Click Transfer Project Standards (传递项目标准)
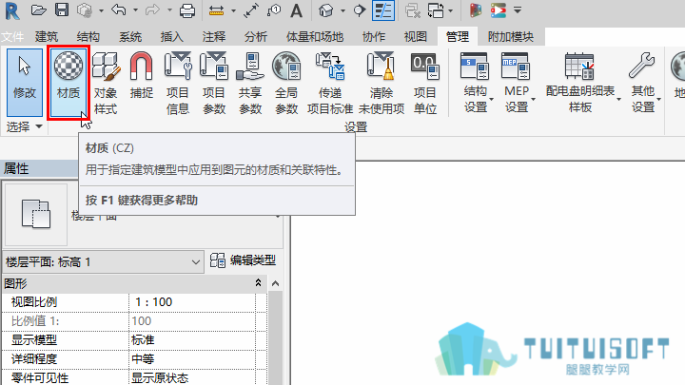The image size is (685, 385). [x=330, y=83]
